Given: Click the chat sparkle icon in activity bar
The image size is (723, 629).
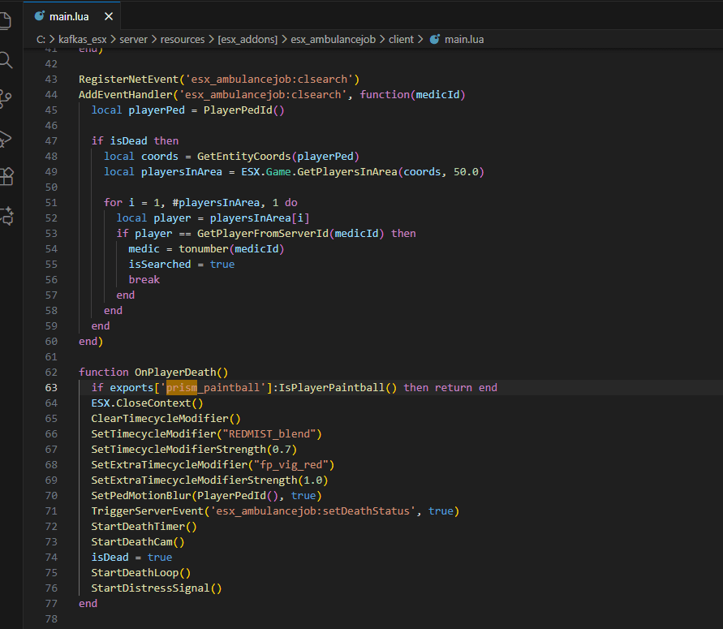Looking at the screenshot, I should [5, 216].
